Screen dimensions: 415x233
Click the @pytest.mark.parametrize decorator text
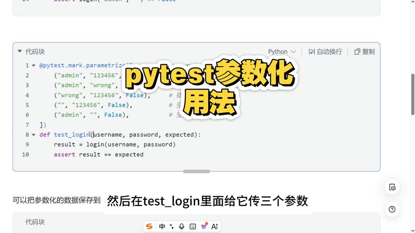tap(82, 66)
